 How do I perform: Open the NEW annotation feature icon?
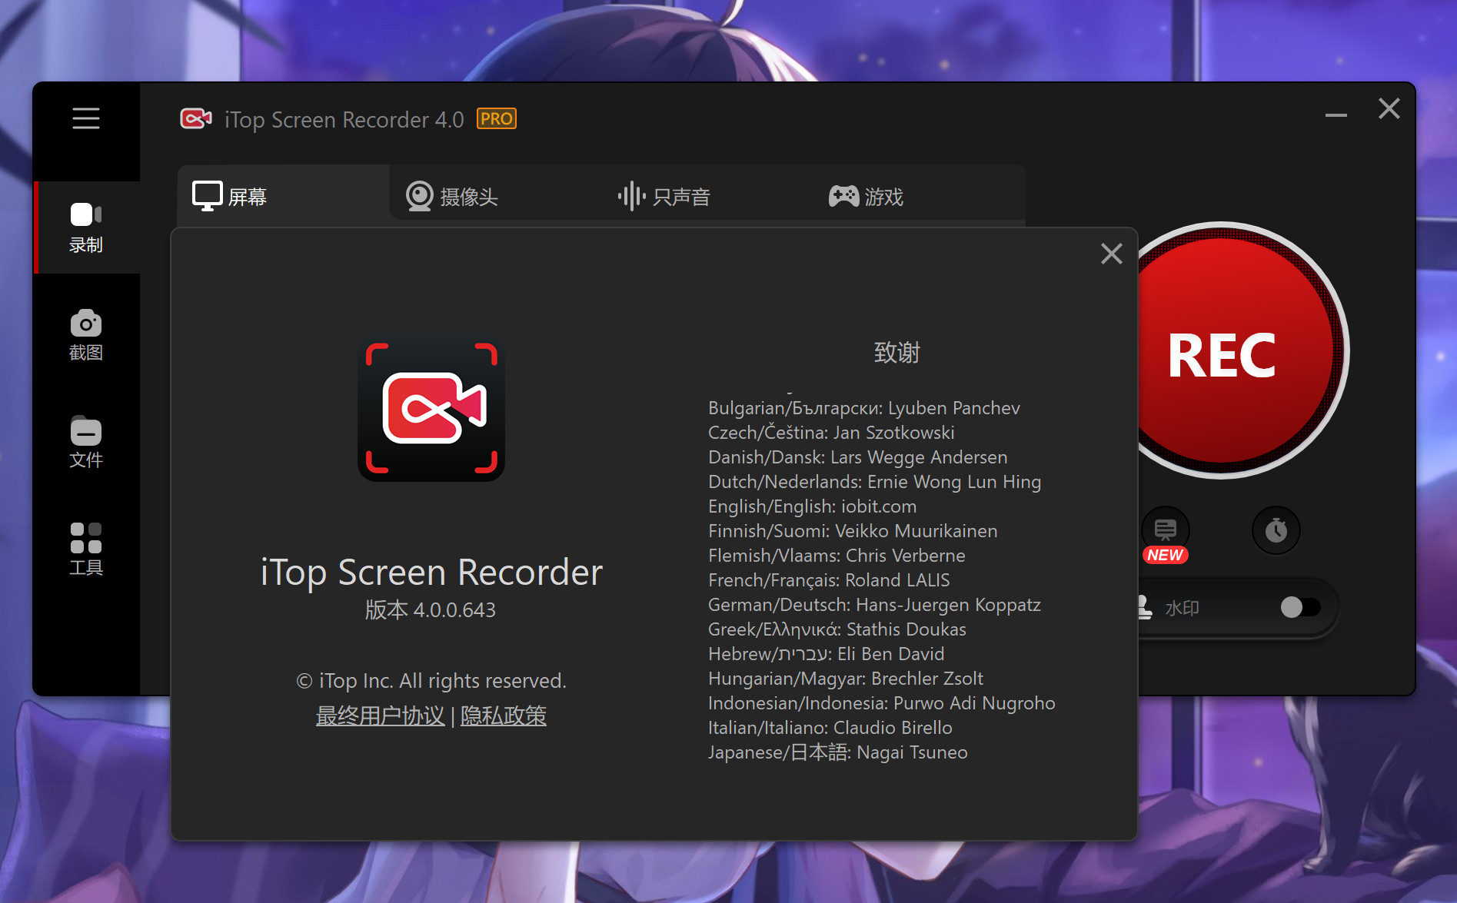tap(1166, 533)
